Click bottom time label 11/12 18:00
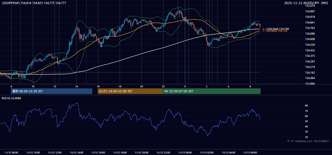The width and height of the screenshot is (332, 155). (120, 153)
